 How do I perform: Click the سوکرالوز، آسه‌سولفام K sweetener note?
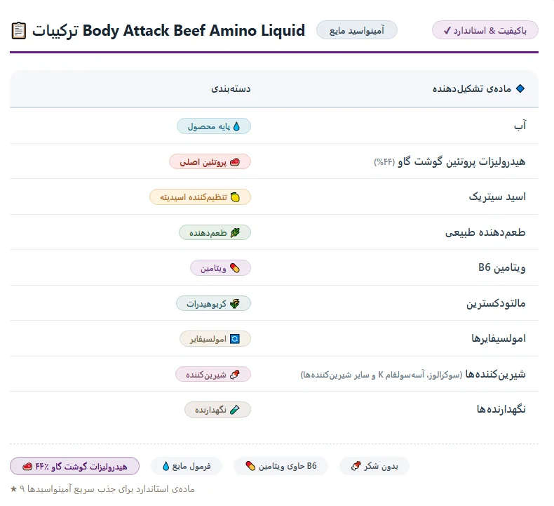coord(381,375)
